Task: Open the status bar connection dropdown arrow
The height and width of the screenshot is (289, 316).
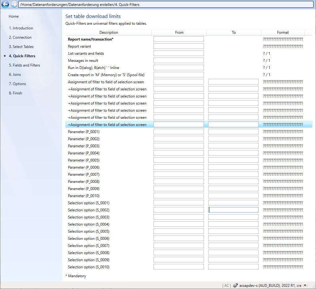Action: [305, 285]
